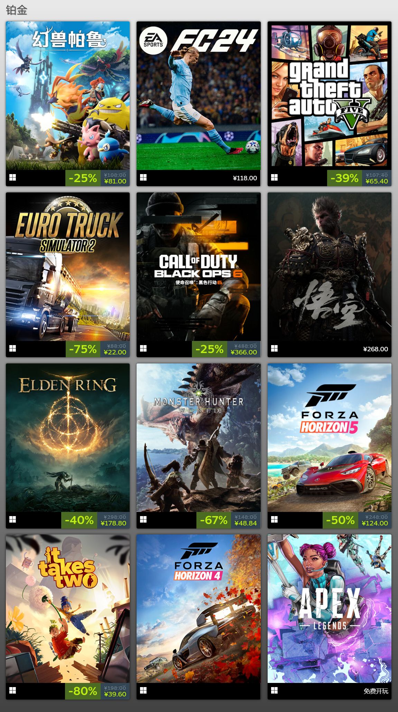The height and width of the screenshot is (712, 398).
Task: Click the Windows icon under Grand Theft Auto V
Action: (x=275, y=178)
